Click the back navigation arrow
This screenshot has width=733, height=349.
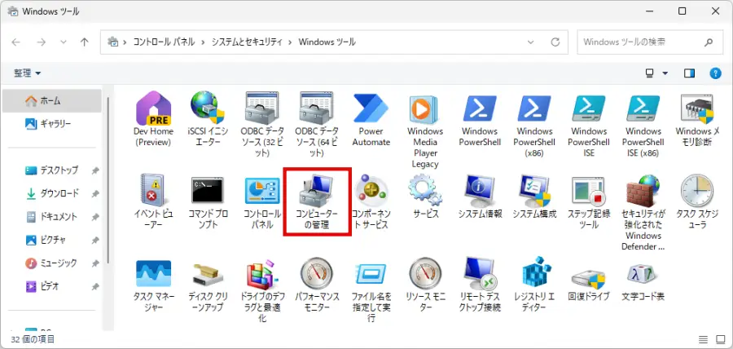(x=16, y=42)
